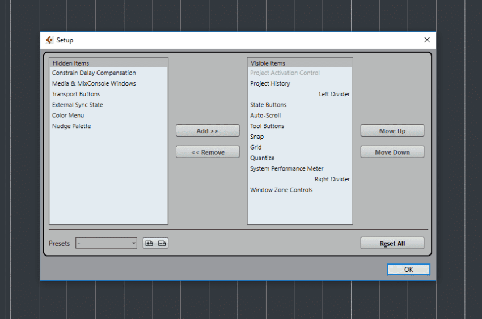
Task: Select Media & MixConsole Windows item
Action: [x=94, y=84]
